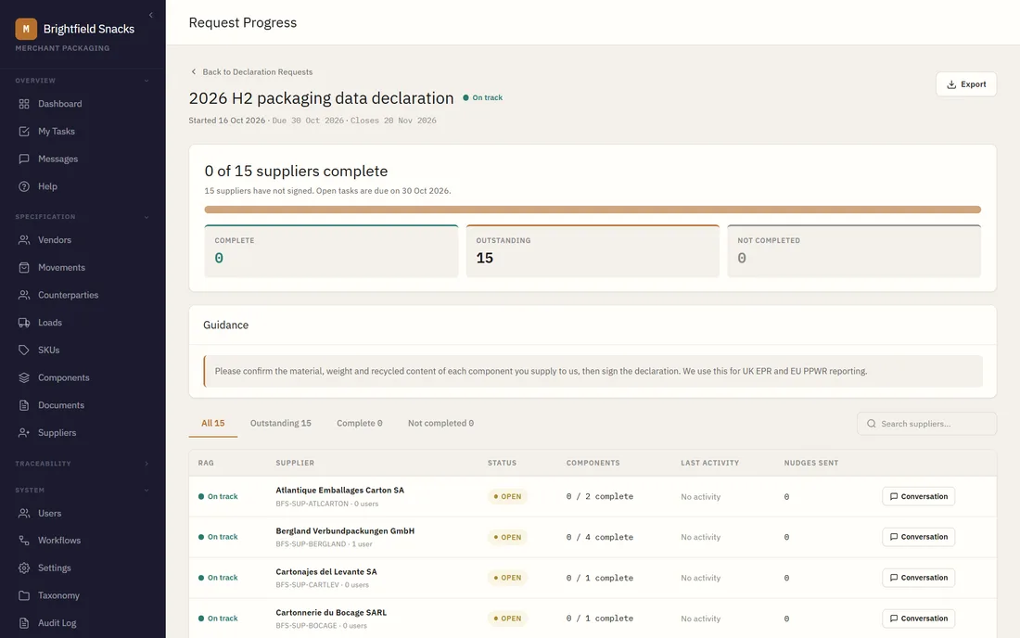Click code 'BFS-SUP-BERGLAND · 1 user'
Viewport: 1020px width, 638px height.
(324, 544)
